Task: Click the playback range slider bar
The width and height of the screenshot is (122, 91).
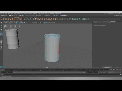Action: [x=50, y=72]
